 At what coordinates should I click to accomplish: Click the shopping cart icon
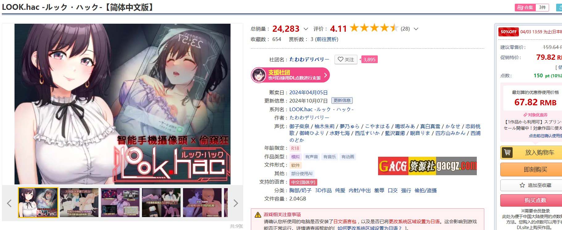(x=507, y=152)
